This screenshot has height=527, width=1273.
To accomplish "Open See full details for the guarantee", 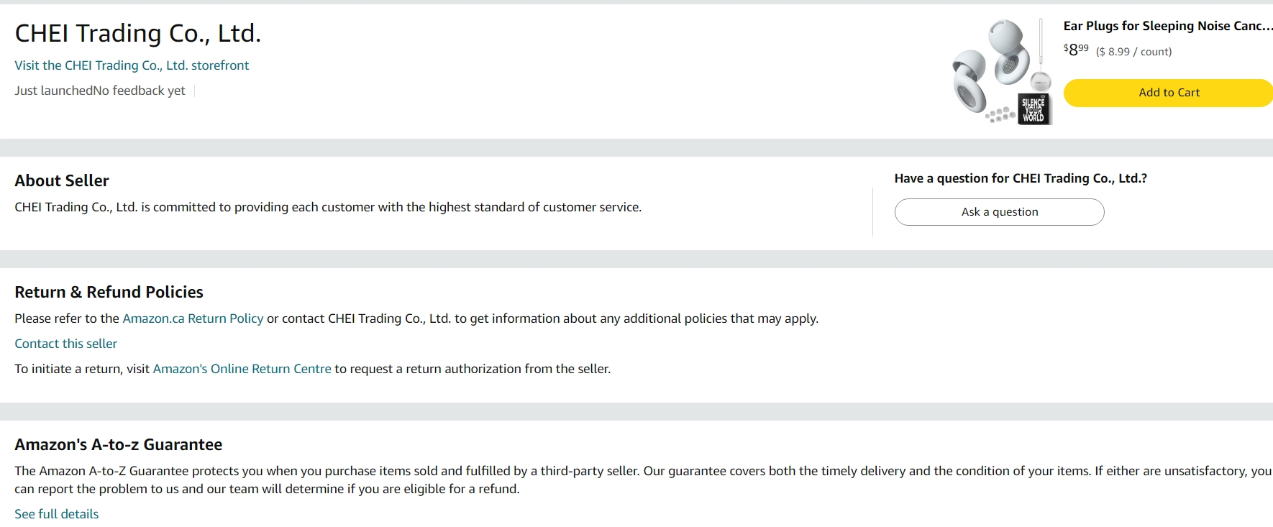I will click(56, 514).
